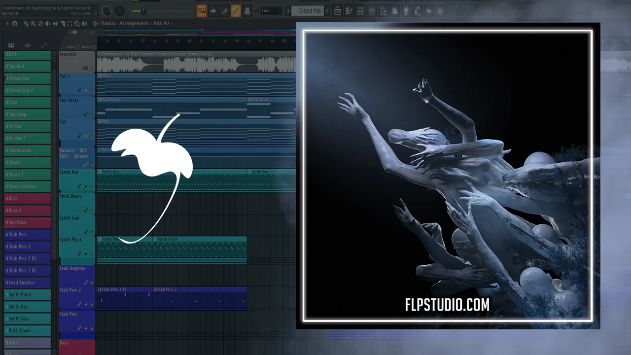Viewport: 631px width, 355px height.
Task: Open the channel rack from top toolbar
Action: (360, 11)
